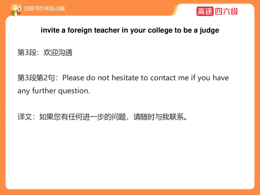Viewport: 260px width, 195px height.
Task: Click the word 'question' in the second line
Action: click(x=73, y=91)
